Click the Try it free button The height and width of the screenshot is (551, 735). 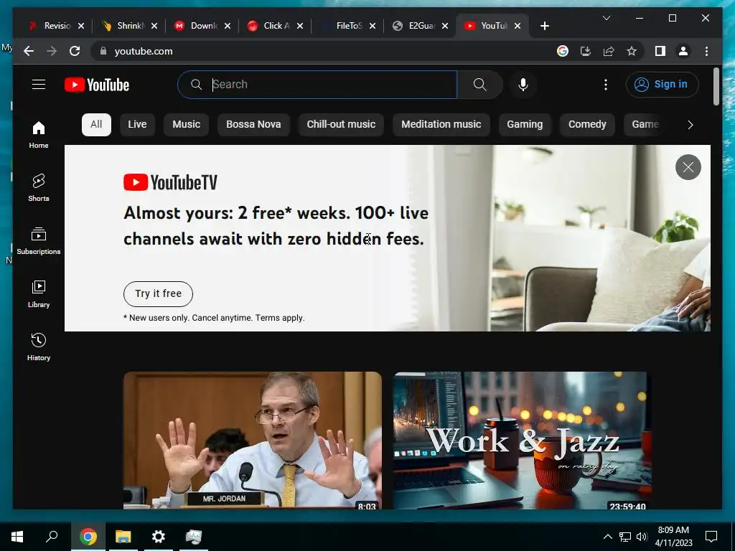pyautogui.click(x=158, y=293)
